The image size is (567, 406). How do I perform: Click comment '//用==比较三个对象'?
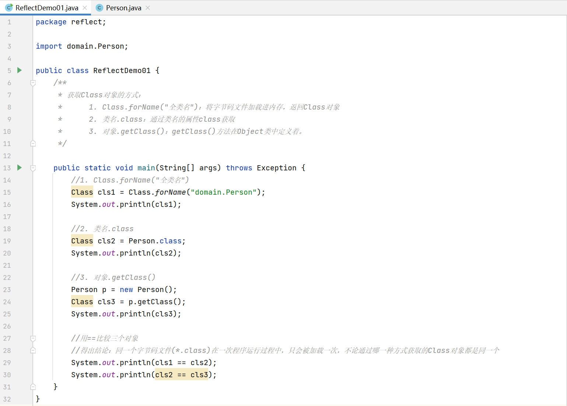(x=105, y=339)
